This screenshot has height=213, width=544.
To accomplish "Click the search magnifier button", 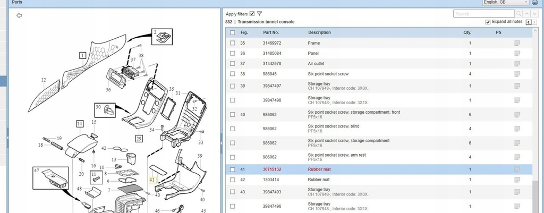I will point(518,14).
